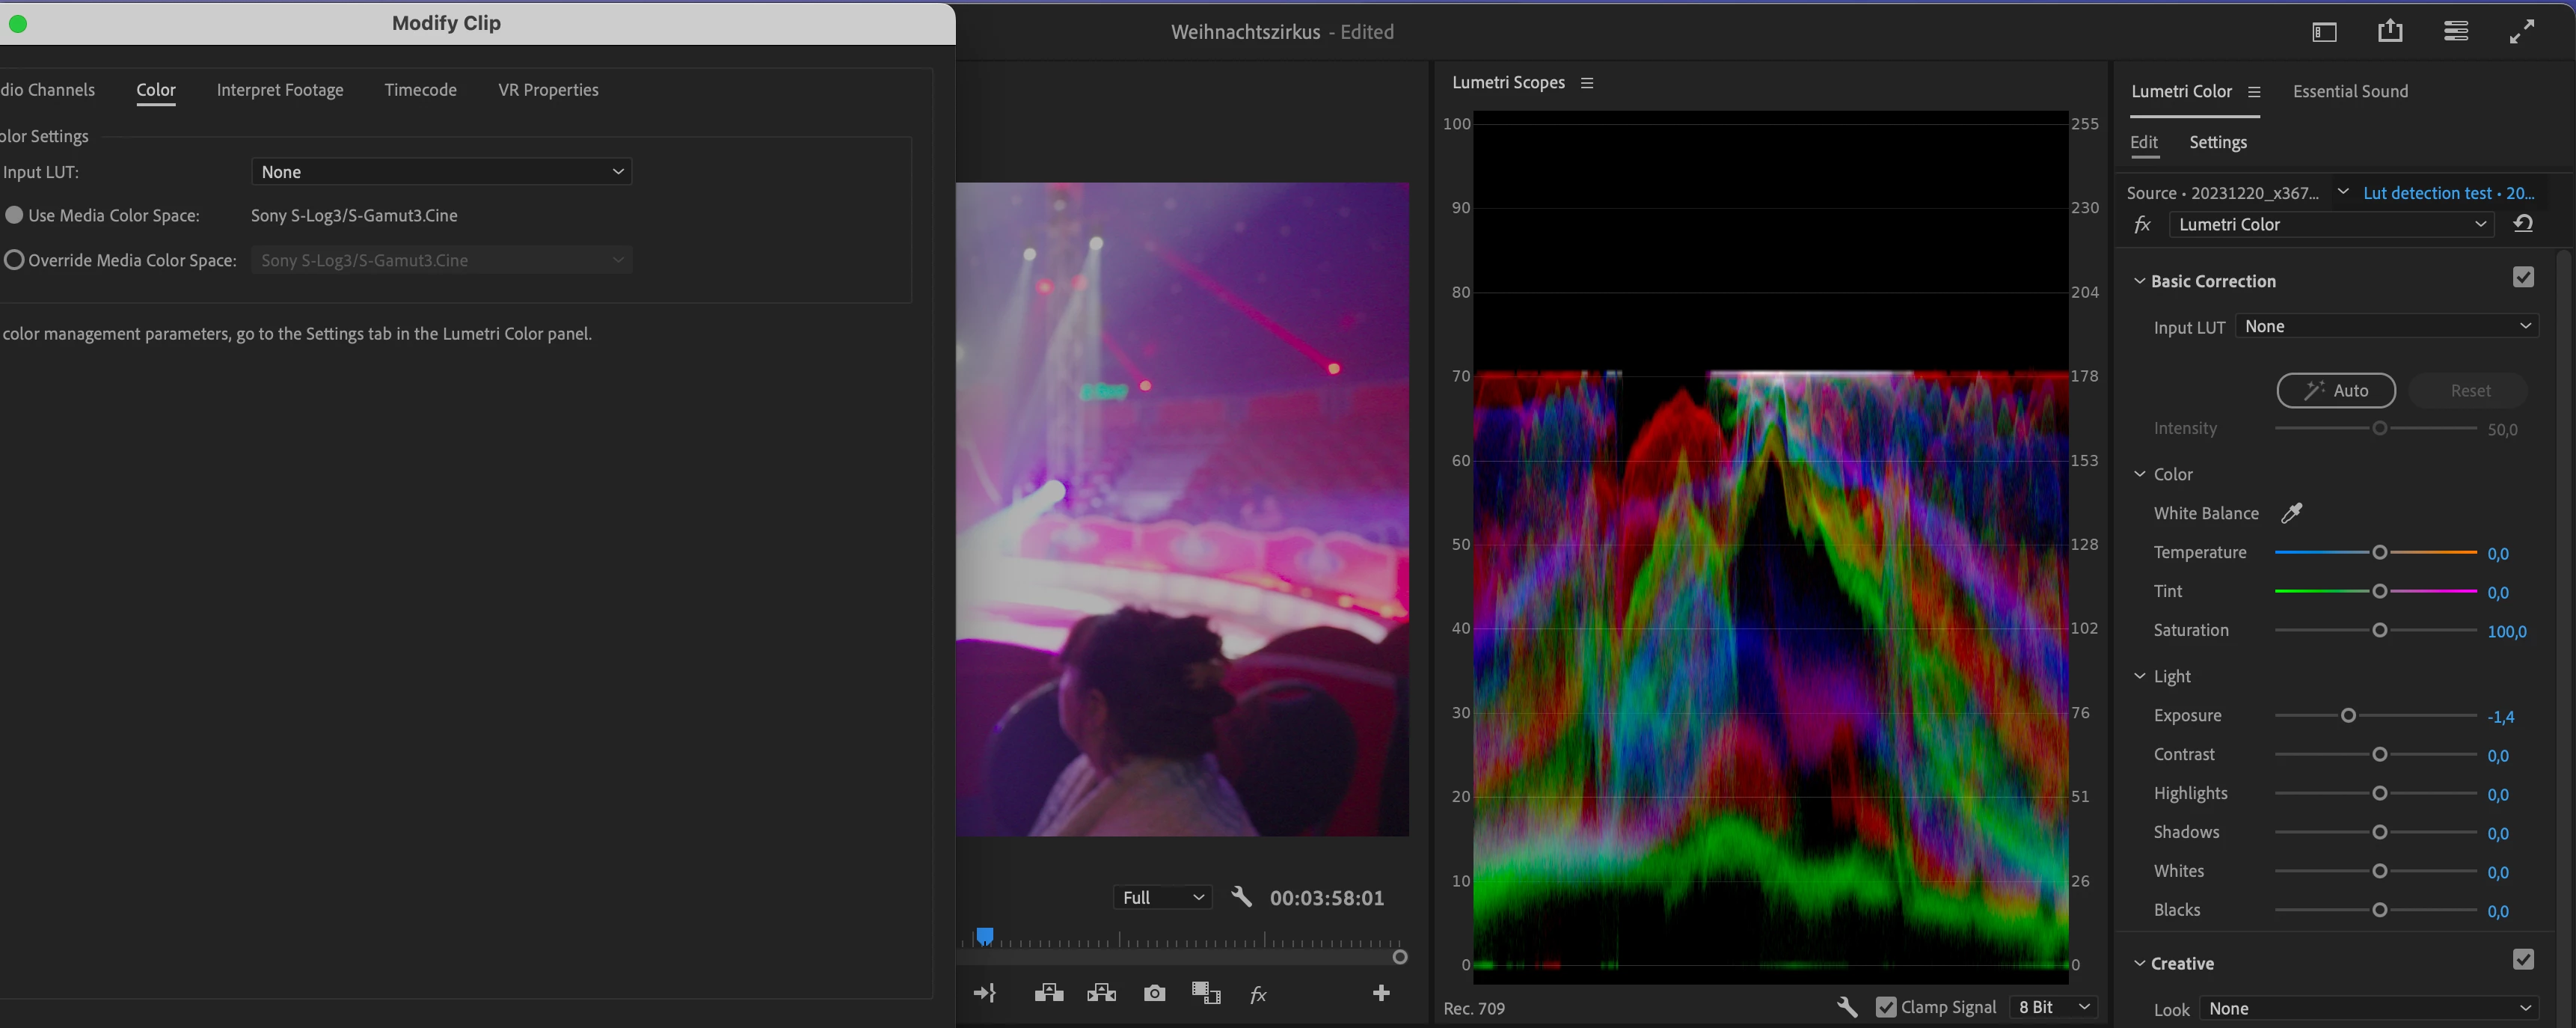Toggle the fx global mute icon

pyautogui.click(x=1258, y=994)
